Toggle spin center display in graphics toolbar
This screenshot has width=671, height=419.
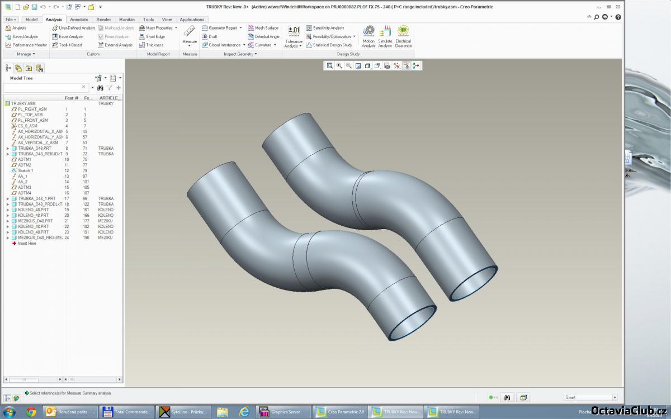415,66
